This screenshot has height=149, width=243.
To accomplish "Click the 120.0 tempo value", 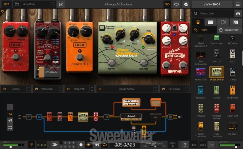I will click(x=203, y=145).
